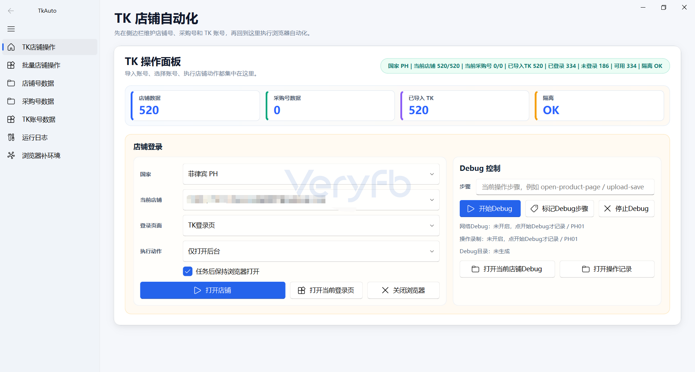
Task: Start debugging with 开始Debug
Action: [x=490, y=209]
